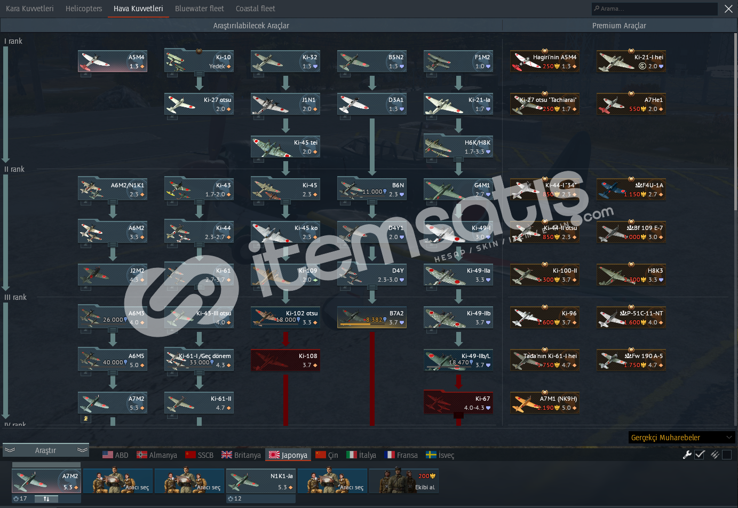738x508 pixels.
Task: Select the Ki-10 reserve biplane card
Action: point(199,61)
